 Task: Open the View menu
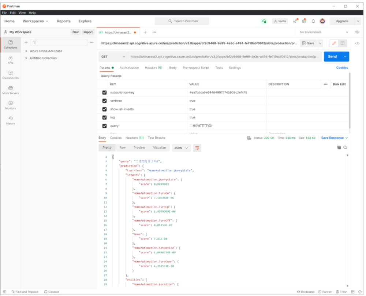(x=22, y=13)
